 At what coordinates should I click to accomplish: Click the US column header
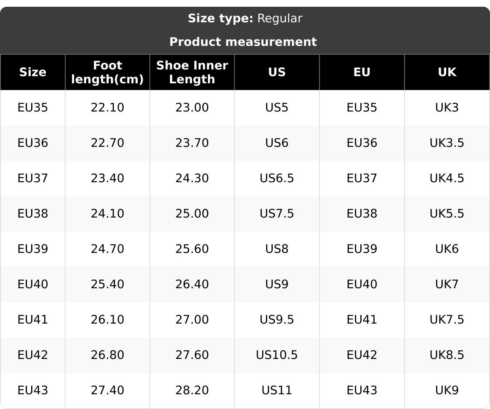pos(277,72)
